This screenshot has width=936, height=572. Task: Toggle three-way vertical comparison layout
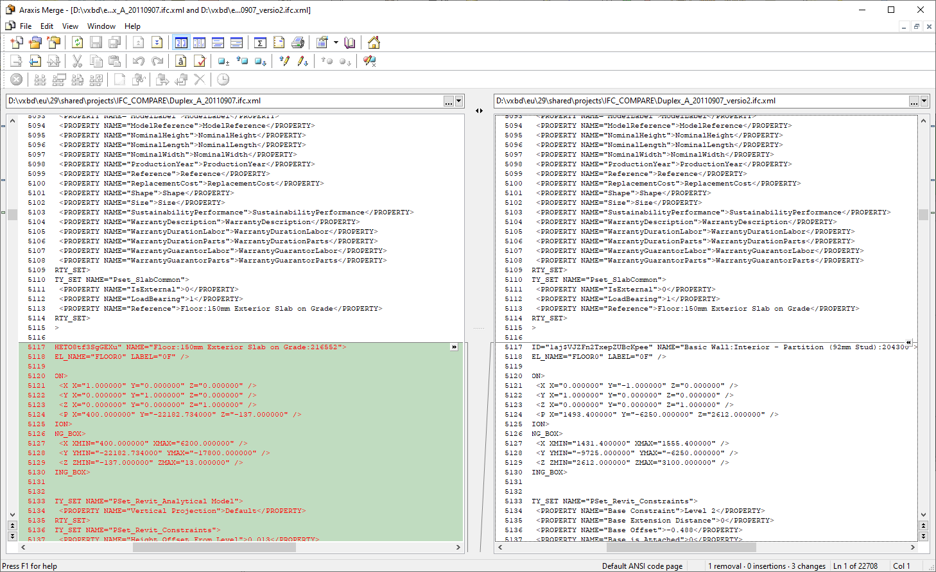click(x=200, y=43)
